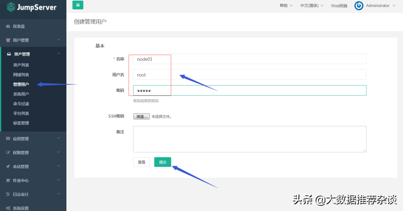The height and width of the screenshot is (211, 403).
Task: Select 资产列表 in the sidebar
Action: 21,65
